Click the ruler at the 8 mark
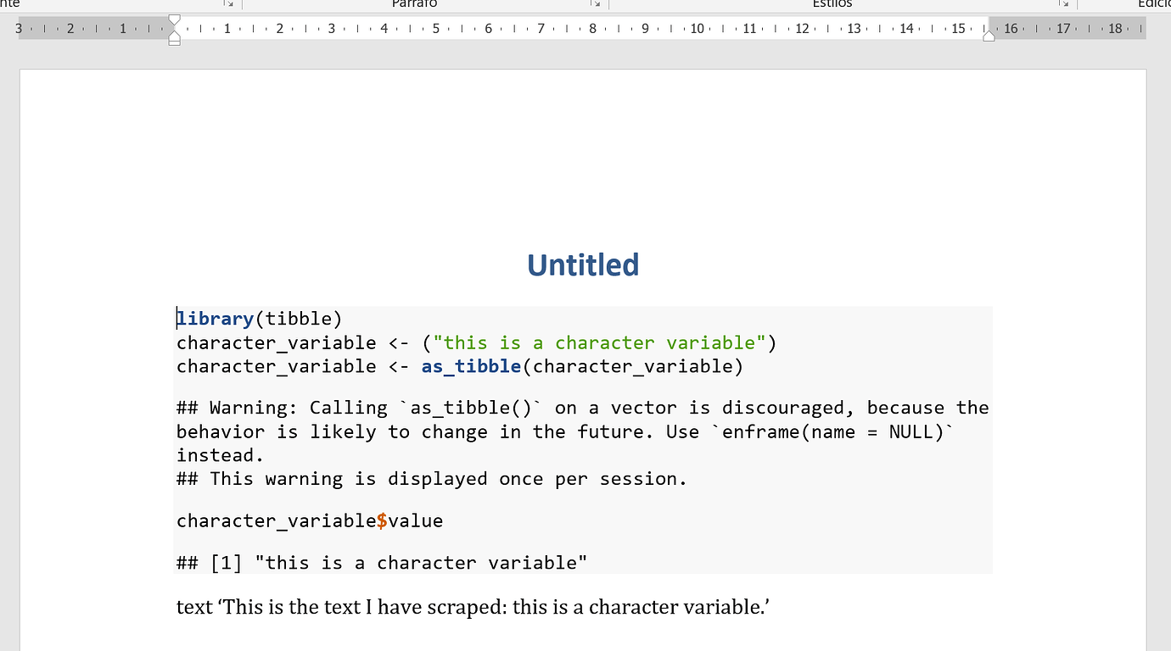The image size is (1171, 651). point(592,28)
